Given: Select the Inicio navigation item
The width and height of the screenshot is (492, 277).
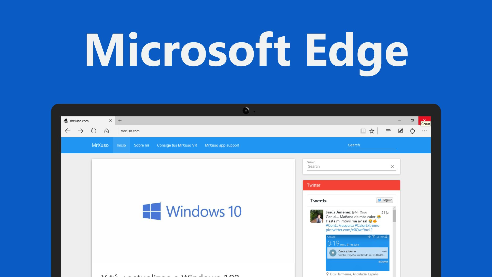Looking at the screenshot, I should point(121,145).
